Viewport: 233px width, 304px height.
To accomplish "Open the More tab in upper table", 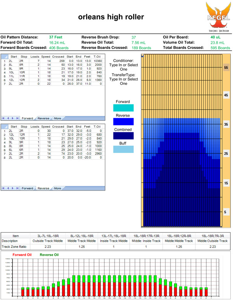I will 57,118.
